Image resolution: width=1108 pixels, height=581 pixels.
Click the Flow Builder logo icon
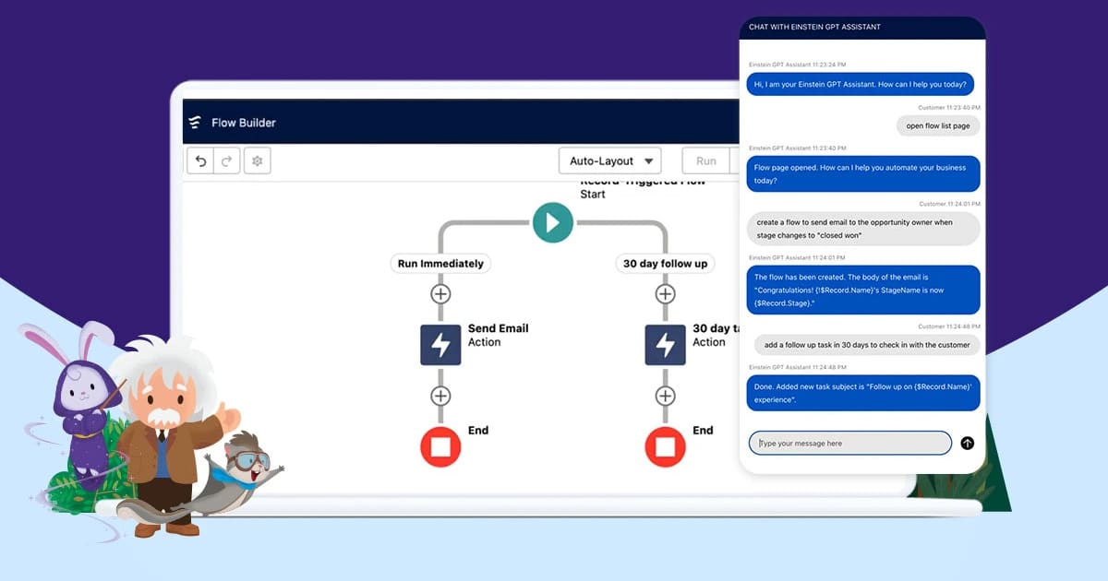195,123
